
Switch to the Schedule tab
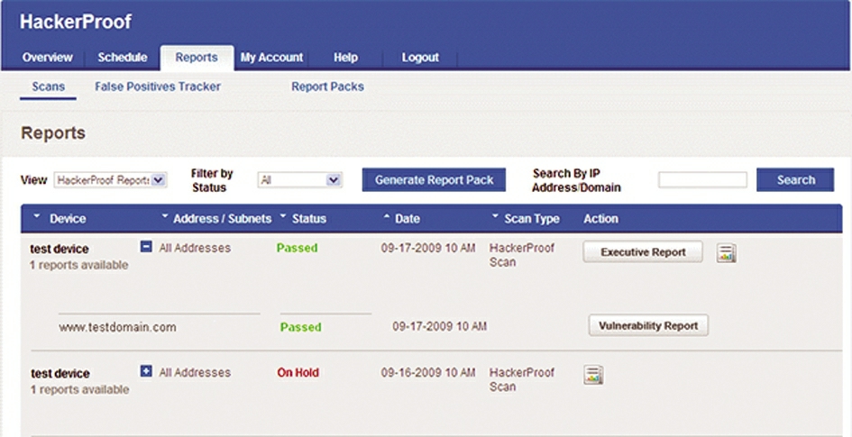(123, 58)
